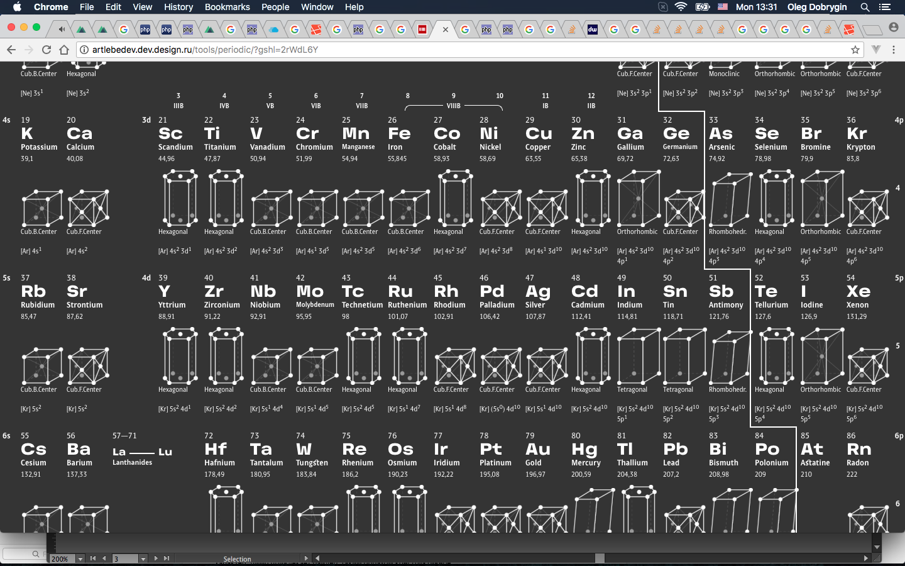
Task: Jump to first page in bottom bar
Action: coord(93,558)
